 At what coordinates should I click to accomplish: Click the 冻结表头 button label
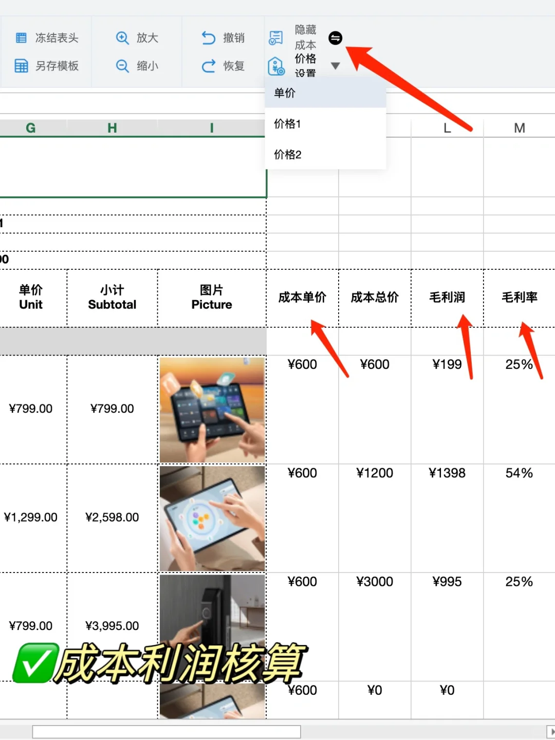57,38
